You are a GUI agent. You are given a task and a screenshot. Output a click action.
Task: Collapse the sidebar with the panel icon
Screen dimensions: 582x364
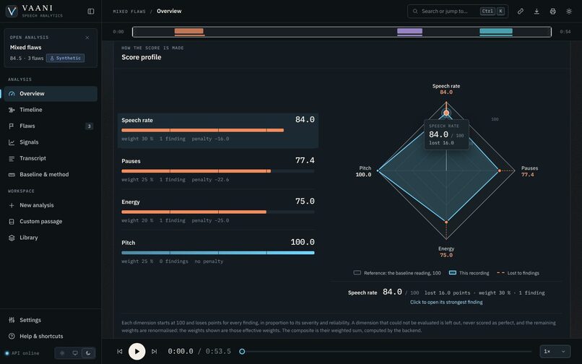click(x=90, y=12)
